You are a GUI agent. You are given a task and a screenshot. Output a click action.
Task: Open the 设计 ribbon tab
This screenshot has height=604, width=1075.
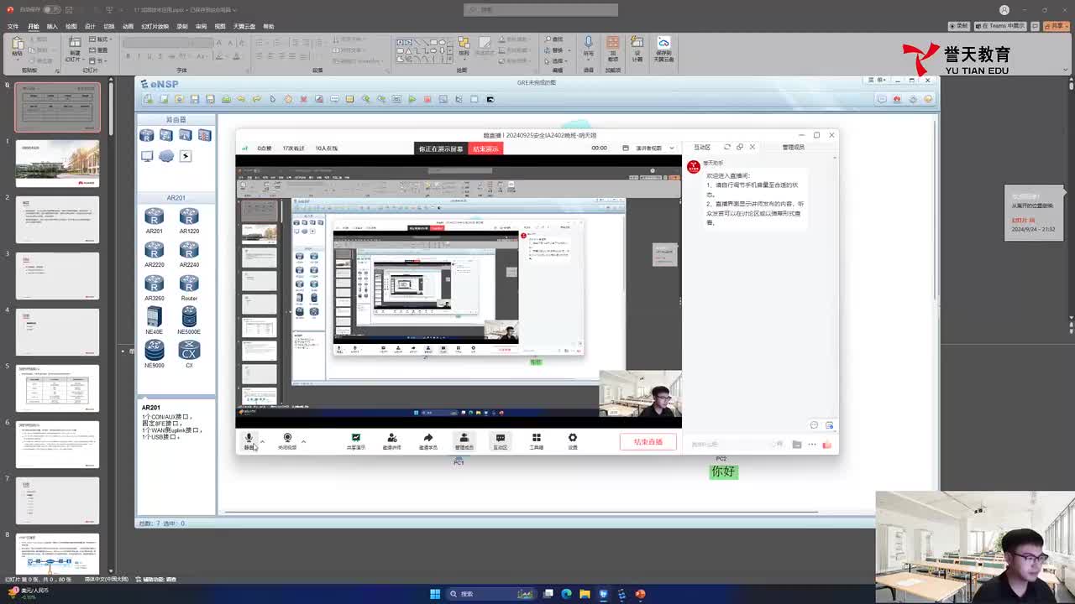coord(90,26)
